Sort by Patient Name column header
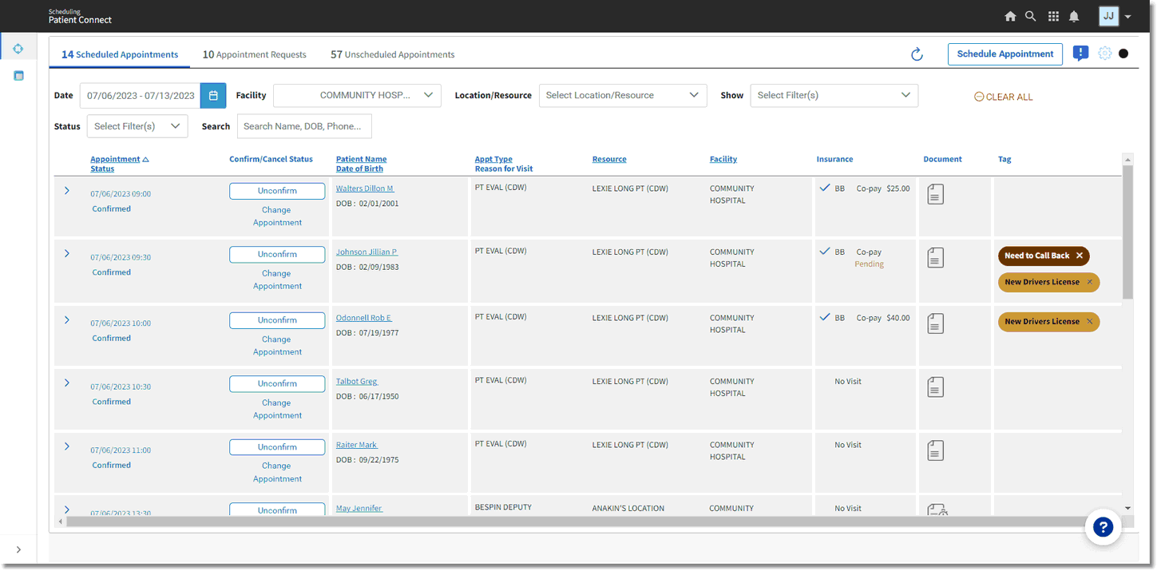1157x571 pixels. (x=361, y=159)
